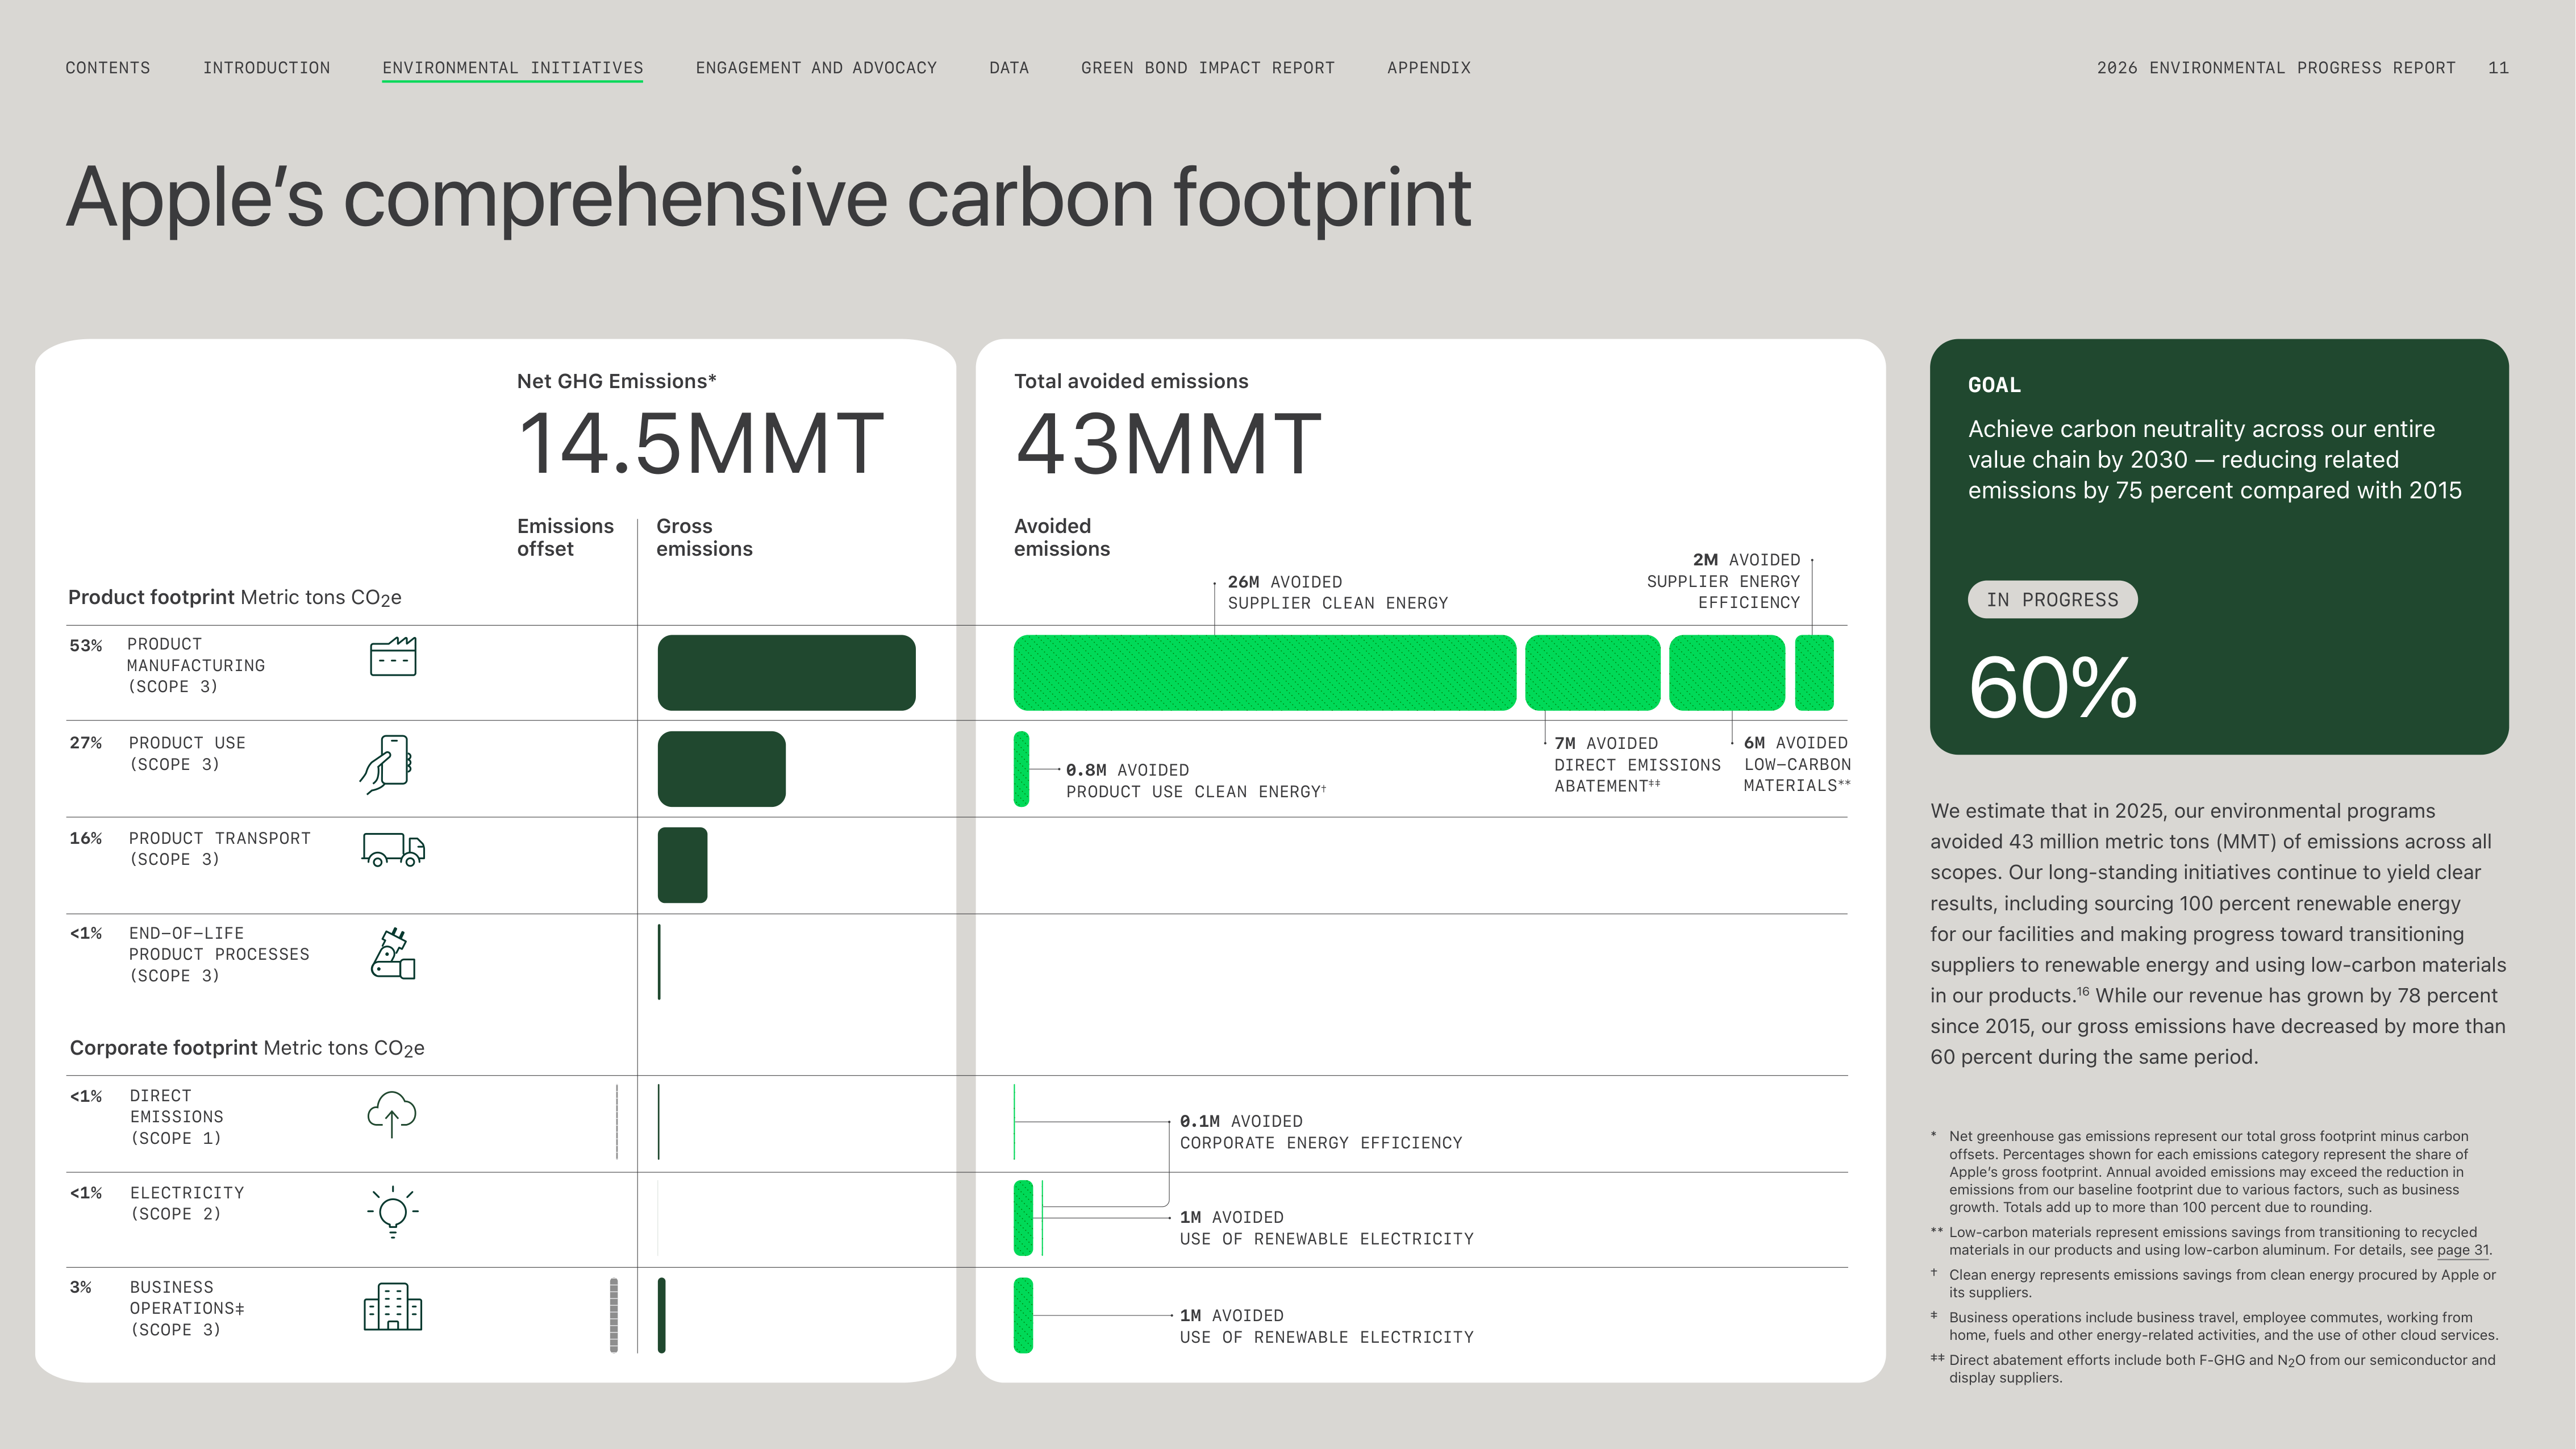
Task: Click the page number '11'
Action: tap(2498, 68)
